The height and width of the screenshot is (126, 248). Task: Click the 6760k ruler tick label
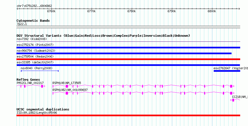click(51, 11)
